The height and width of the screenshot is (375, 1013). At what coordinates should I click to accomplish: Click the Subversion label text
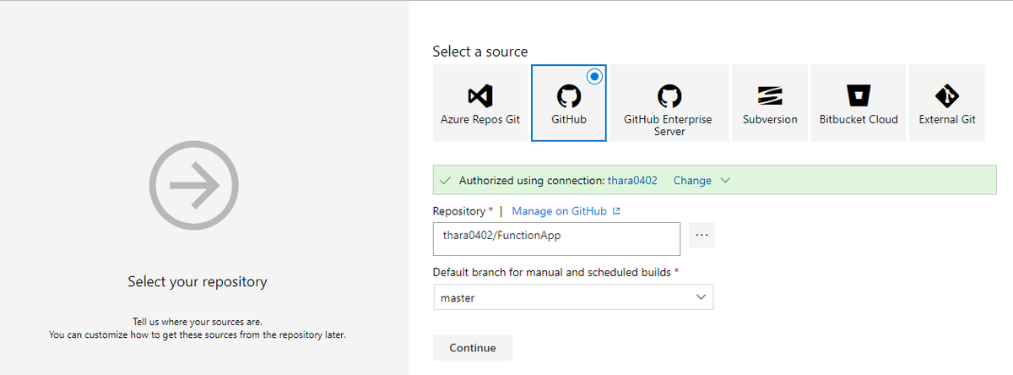point(770,120)
